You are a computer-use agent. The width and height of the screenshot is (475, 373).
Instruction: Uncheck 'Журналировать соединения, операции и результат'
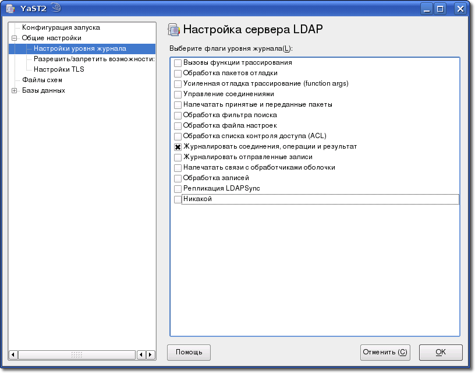coord(178,147)
